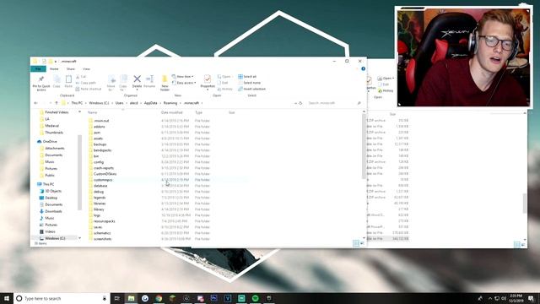Screen dimensions: 540x304
Task: Open Spotify from the taskbar
Action: (255, 298)
